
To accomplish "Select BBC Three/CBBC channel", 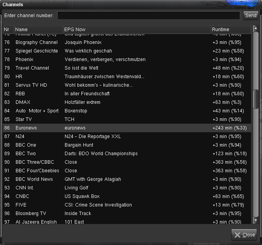I will [x=127, y=162].
